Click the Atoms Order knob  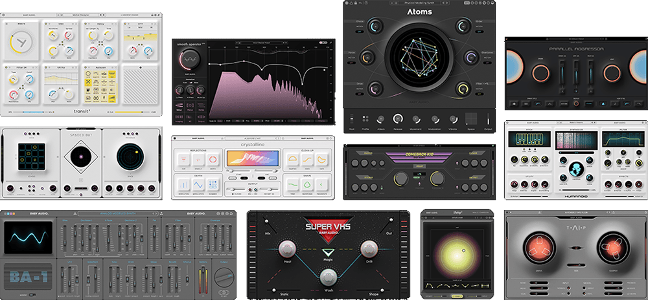point(464,27)
